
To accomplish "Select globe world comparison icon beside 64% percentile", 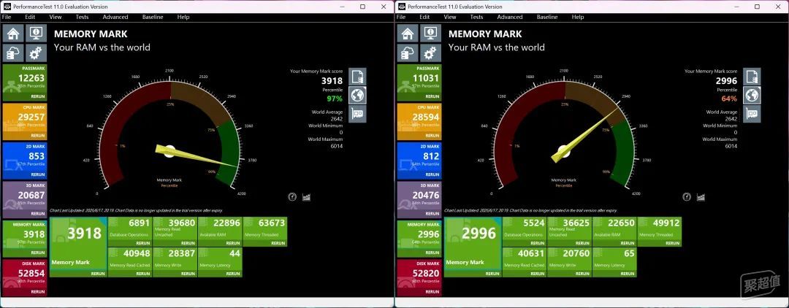I will [752, 96].
